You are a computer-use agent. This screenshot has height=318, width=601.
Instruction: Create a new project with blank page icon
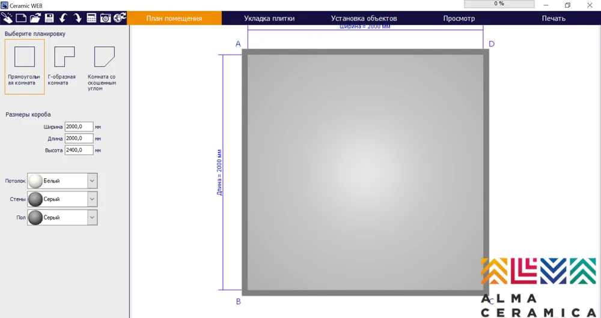pos(21,18)
